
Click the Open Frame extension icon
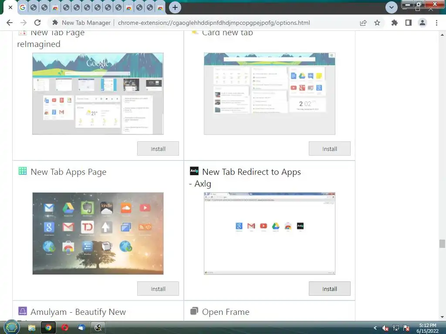pos(194,311)
